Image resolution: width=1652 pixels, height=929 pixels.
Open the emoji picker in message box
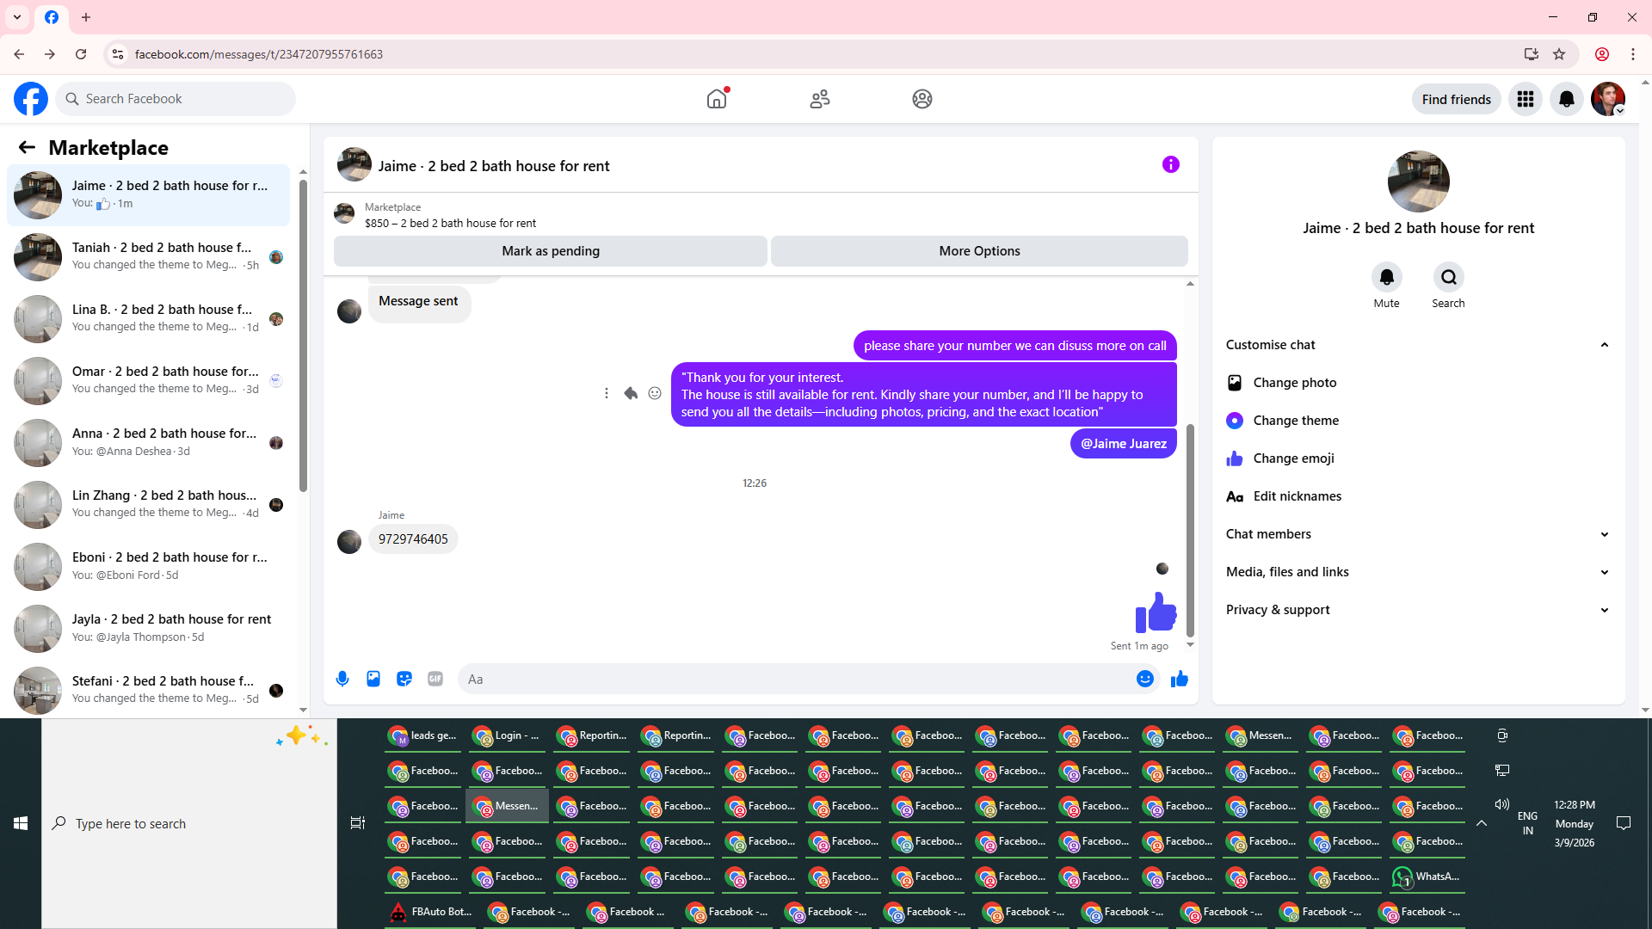(1144, 679)
